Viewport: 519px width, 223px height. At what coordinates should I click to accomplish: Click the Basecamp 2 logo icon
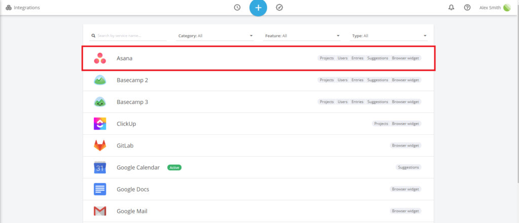pos(100,80)
